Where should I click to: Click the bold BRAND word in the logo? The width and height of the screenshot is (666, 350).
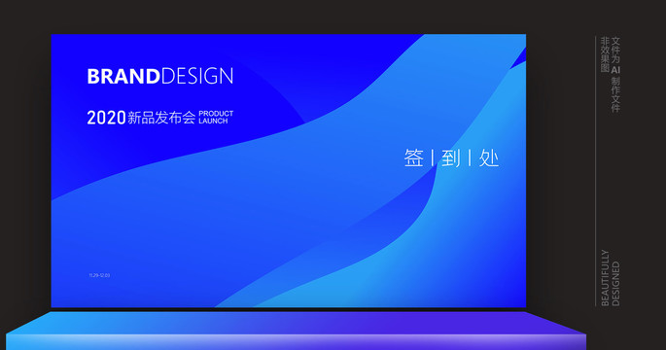click(123, 77)
